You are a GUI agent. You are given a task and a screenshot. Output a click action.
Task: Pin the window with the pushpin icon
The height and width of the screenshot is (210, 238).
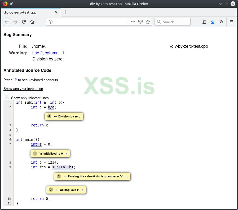click(11, 4)
